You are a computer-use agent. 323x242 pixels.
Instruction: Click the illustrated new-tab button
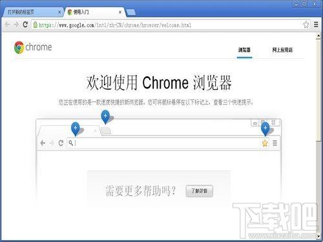tap(106, 130)
